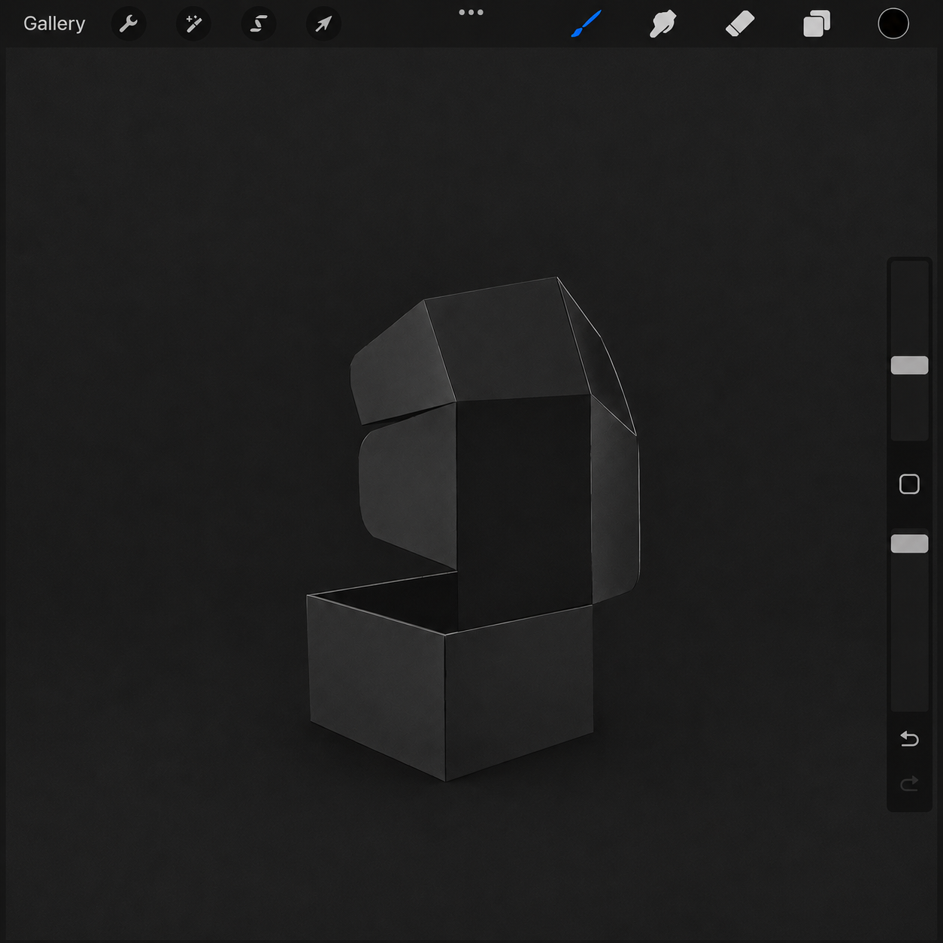The image size is (943, 943).
Task: Tap the square modify button on sidebar
Action: point(909,484)
